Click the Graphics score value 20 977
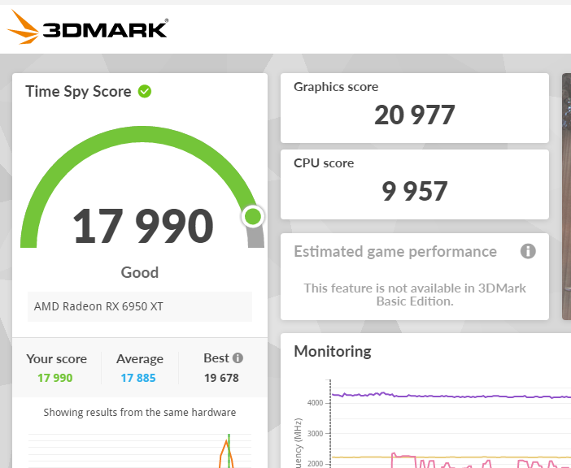Viewport: 571px width, 468px height. 415,115
